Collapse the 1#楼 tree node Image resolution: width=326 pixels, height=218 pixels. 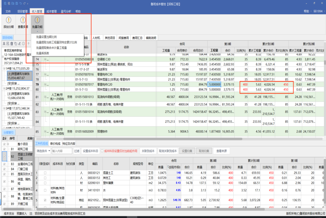pos(4,68)
